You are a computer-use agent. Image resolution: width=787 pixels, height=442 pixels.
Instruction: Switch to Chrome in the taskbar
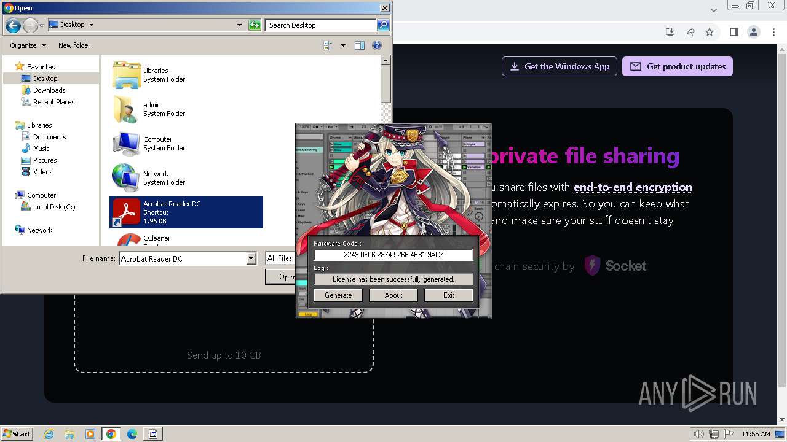pyautogui.click(x=111, y=434)
